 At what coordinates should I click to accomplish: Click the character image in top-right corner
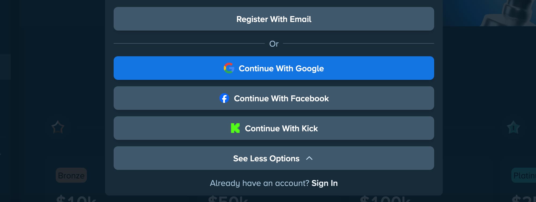508,13
